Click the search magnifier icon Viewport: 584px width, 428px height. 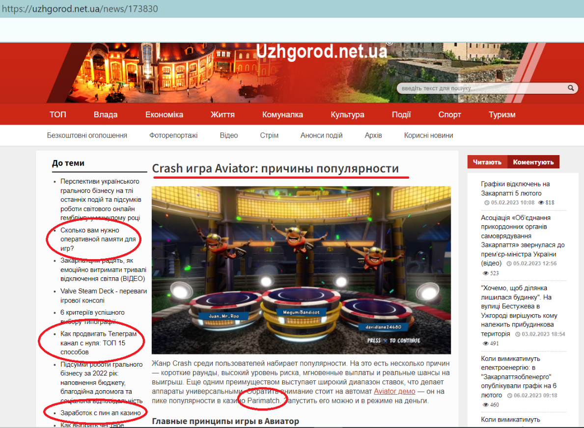point(571,88)
